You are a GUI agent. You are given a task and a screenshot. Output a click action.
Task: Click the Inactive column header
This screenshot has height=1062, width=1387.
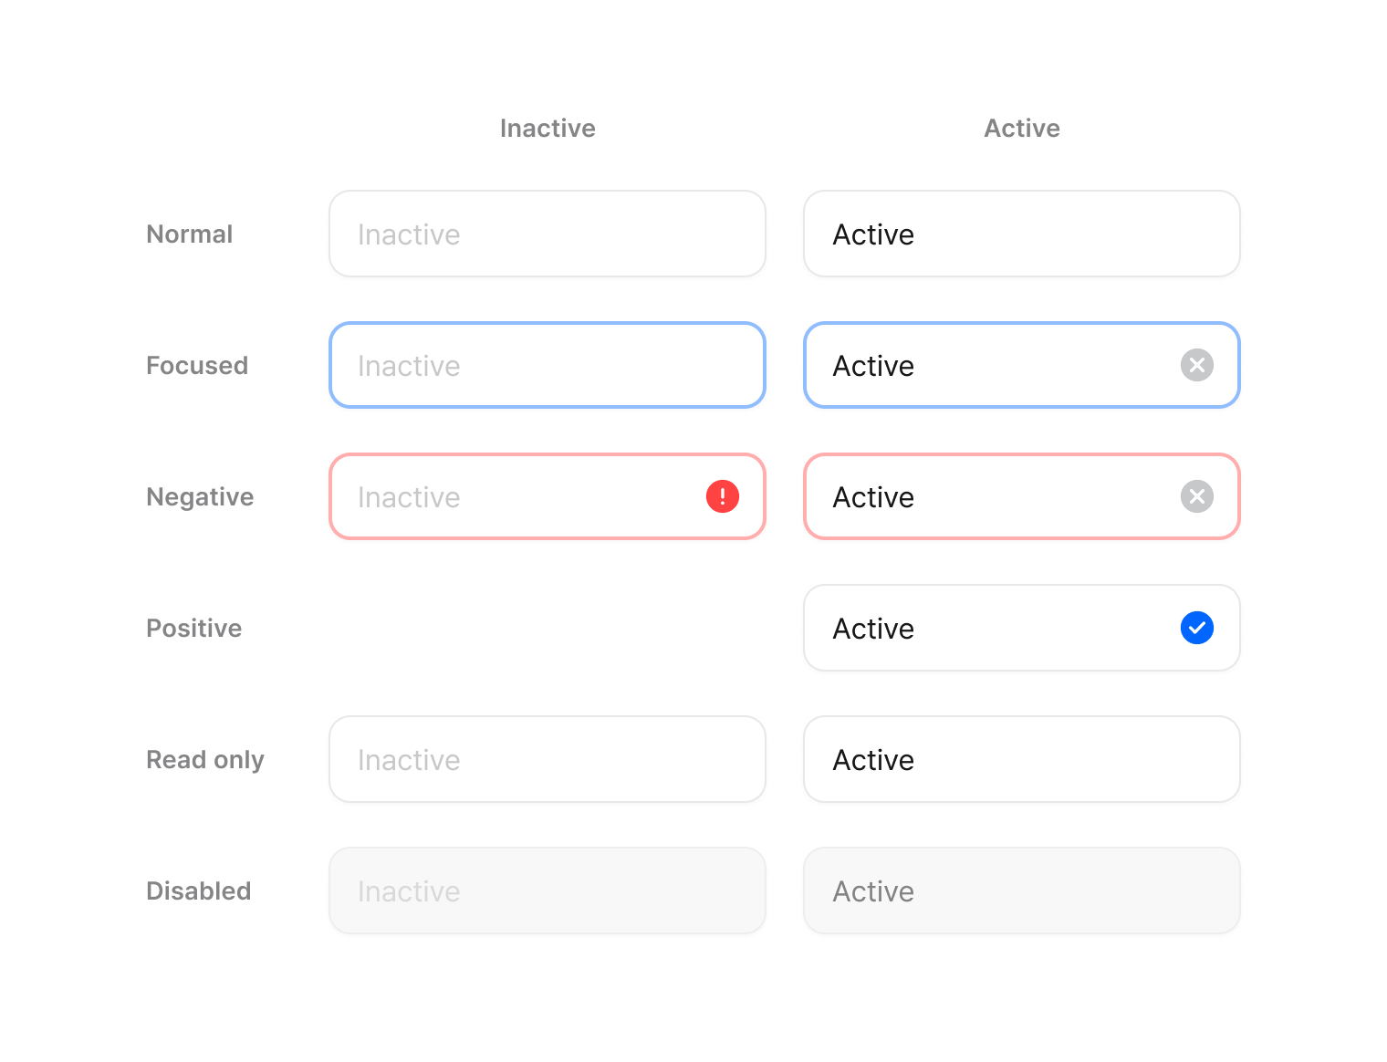click(x=547, y=128)
